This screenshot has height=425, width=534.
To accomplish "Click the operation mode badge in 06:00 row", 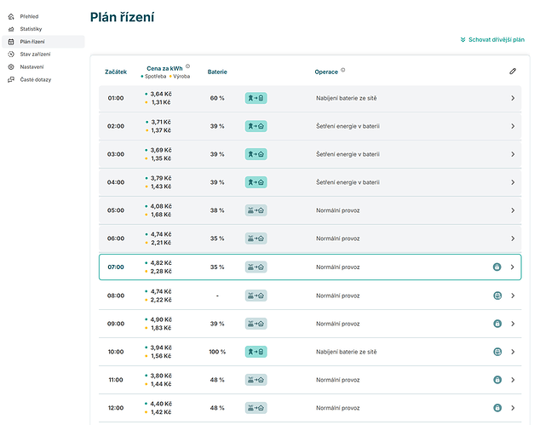I will click(x=256, y=238).
